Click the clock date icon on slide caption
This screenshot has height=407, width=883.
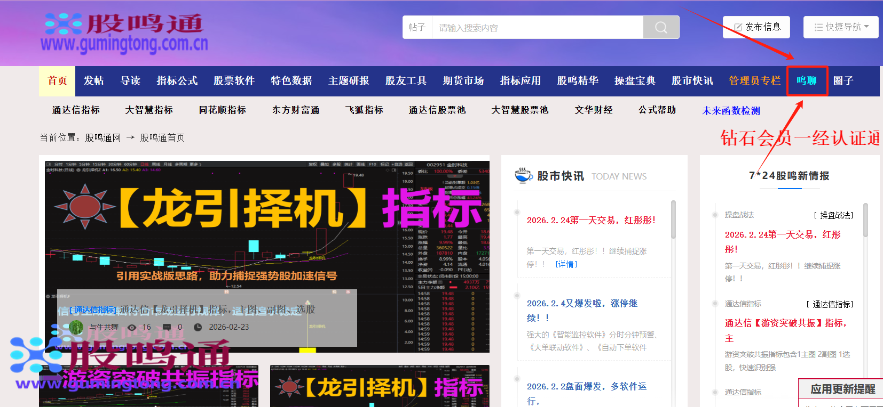tap(198, 327)
